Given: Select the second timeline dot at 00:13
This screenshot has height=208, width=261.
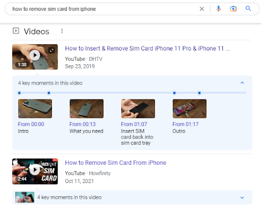Looking at the screenshot, I should [x=49, y=93].
